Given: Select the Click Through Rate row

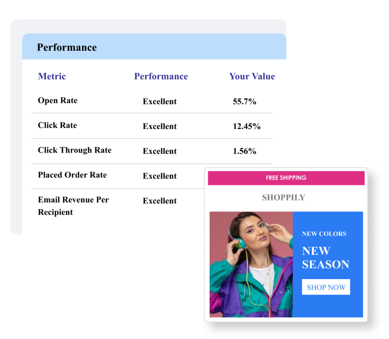Looking at the screenshot, I should (x=152, y=151).
